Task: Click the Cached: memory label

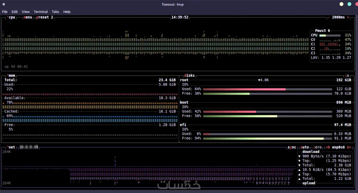Action: pyautogui.click(x=12, y=112)
